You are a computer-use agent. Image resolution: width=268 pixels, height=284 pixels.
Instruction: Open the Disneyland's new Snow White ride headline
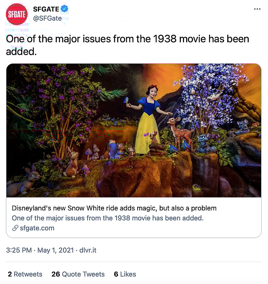point(114,208)
